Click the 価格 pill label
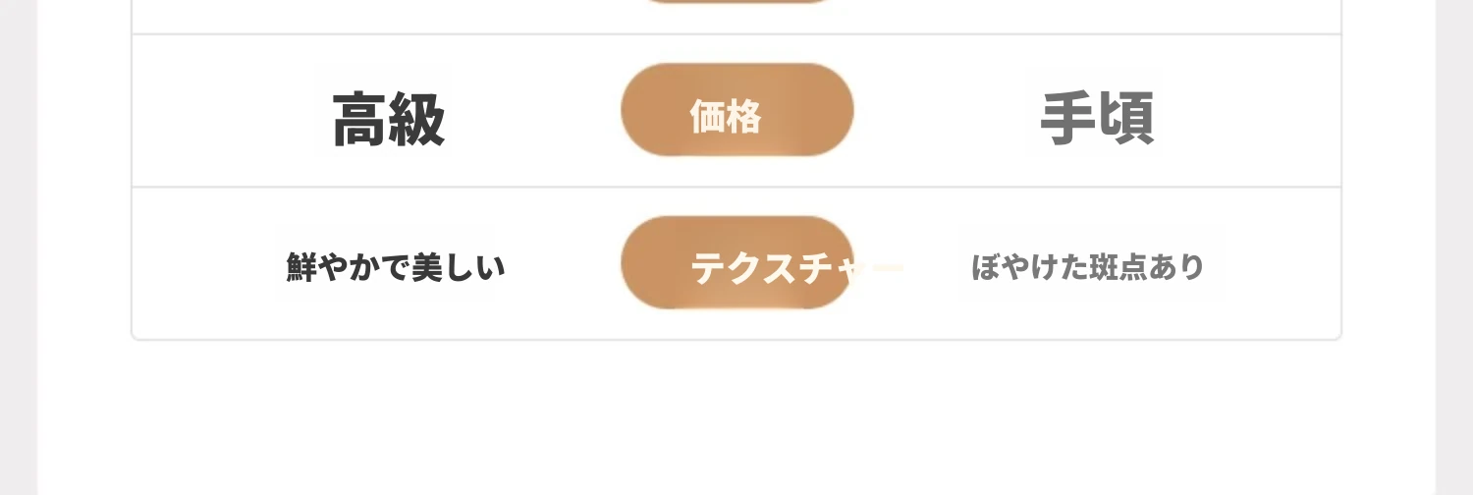1473x495 pixels. coord(736,110)
